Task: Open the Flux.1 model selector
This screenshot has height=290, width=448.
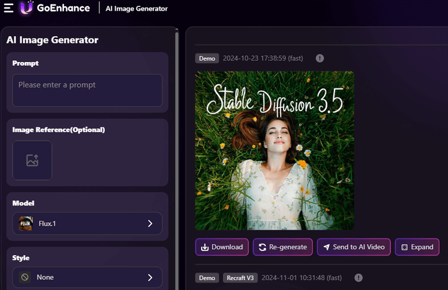Action: click(x=87, y=224)
